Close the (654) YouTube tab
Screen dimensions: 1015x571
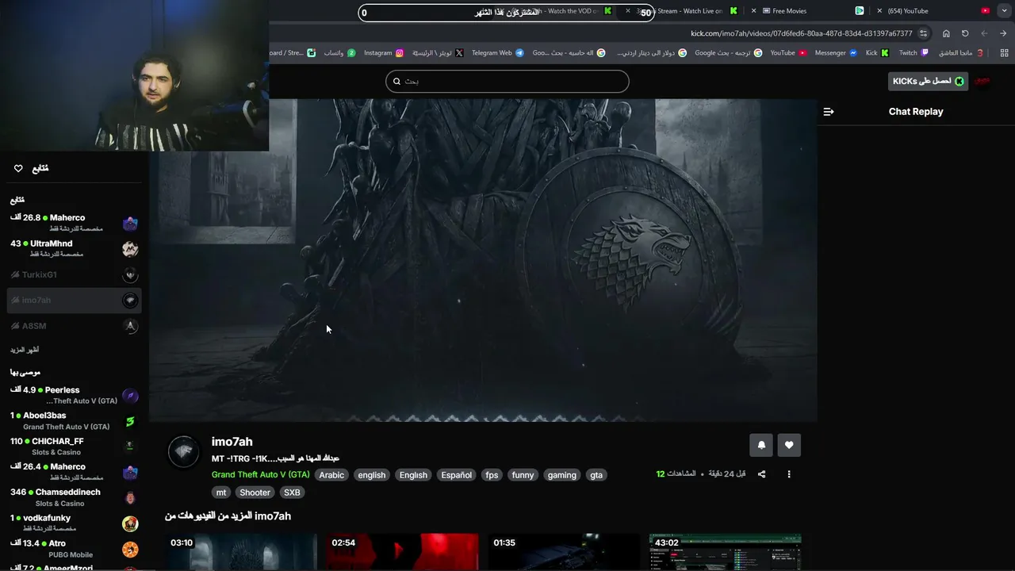pyautogui.click(x=879, y=11)
